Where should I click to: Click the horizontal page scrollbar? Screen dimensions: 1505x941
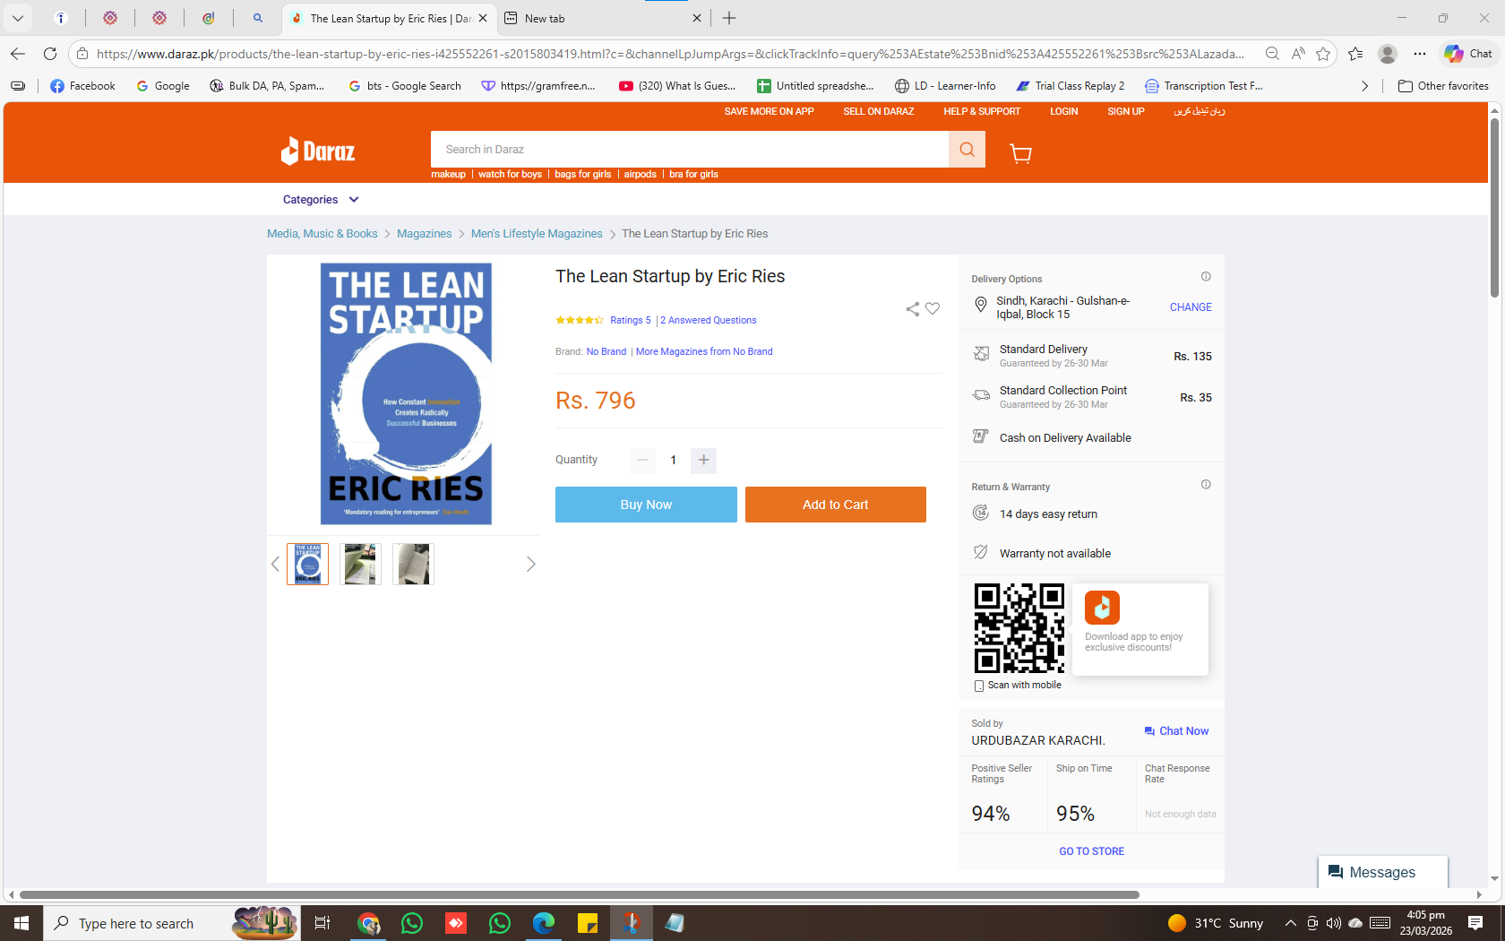click(579, 894)
